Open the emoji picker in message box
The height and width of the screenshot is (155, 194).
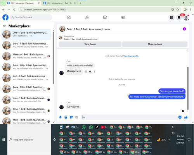[x=180, y=117]
